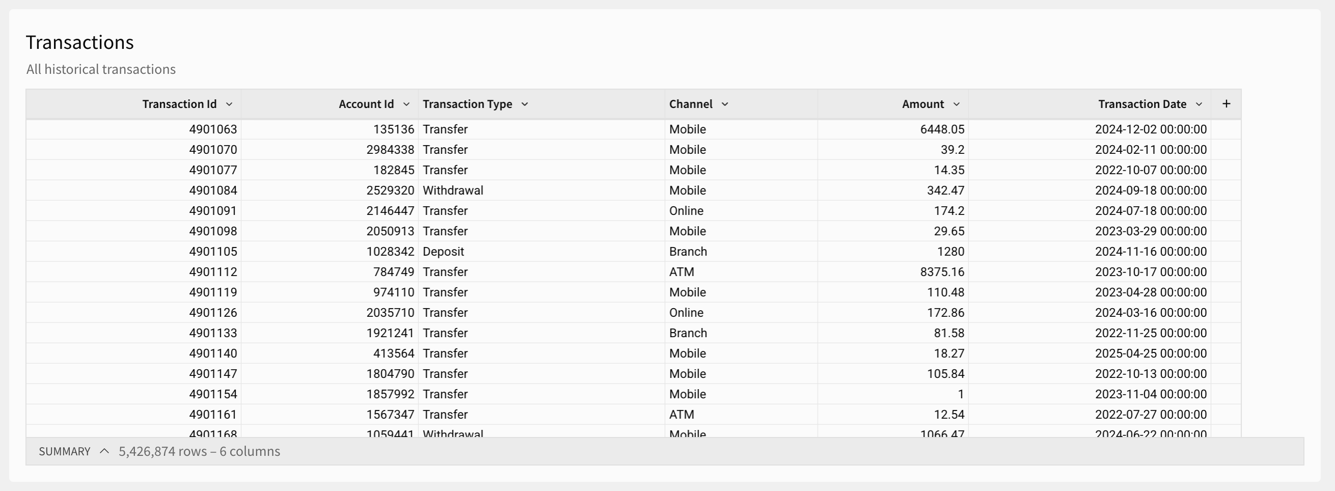Click the row count text in summary
Viewport: 1335px width, 491px height.
click(199, 452)
